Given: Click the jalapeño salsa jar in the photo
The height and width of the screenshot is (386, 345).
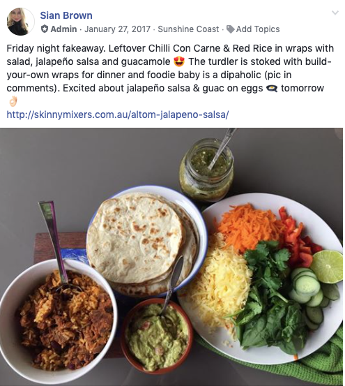Looking at the screenshot, I should 206,170.
